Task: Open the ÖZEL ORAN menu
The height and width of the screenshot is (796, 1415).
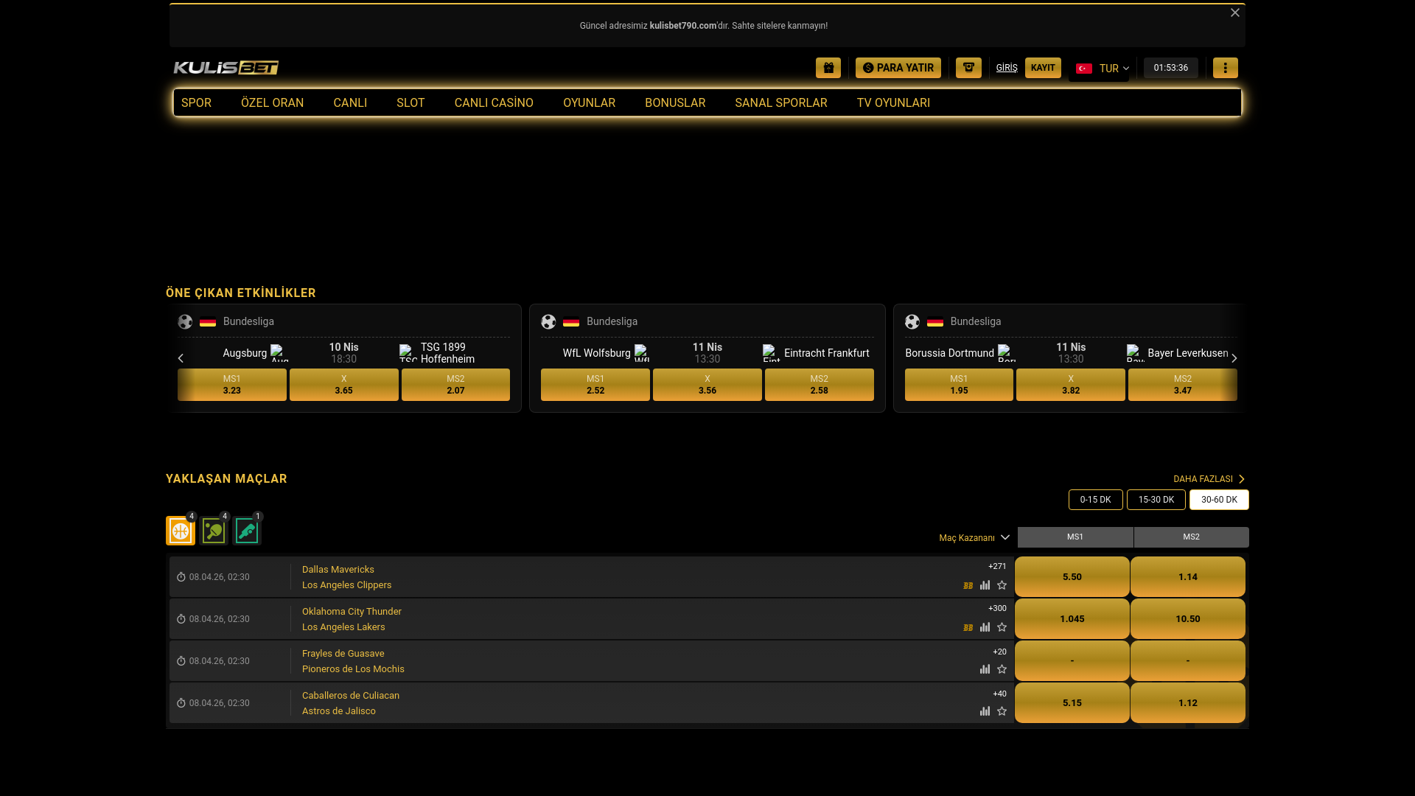Action: 272,103
